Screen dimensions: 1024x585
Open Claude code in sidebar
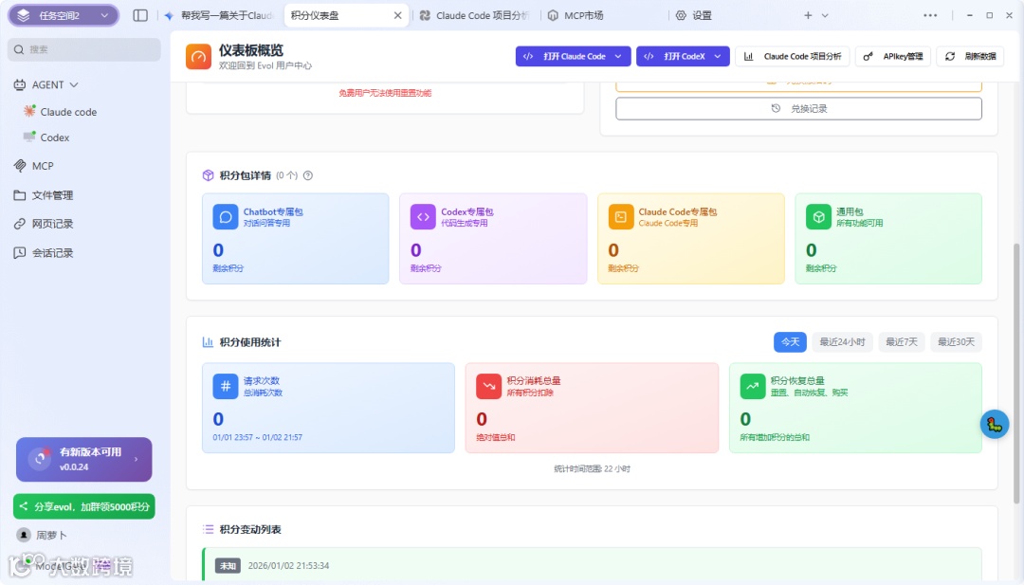(x=68, y=112)
